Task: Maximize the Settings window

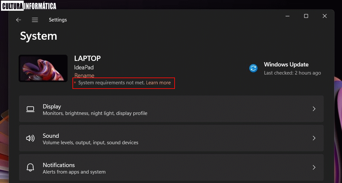Action: (x=306, y=16)
